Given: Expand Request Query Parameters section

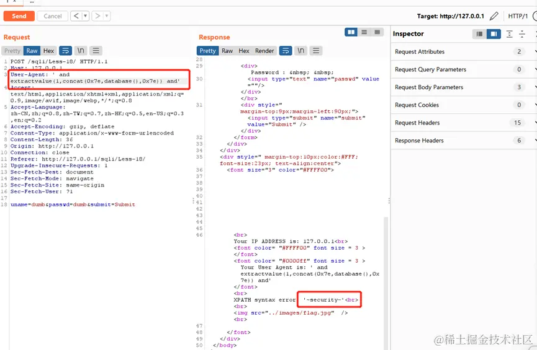Looking at the screenshot, I should [x=464, y=69].
